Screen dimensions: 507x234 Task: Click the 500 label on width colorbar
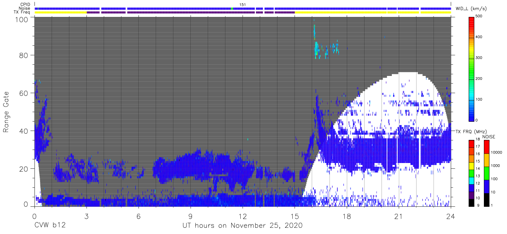click(x=480, y=16)
